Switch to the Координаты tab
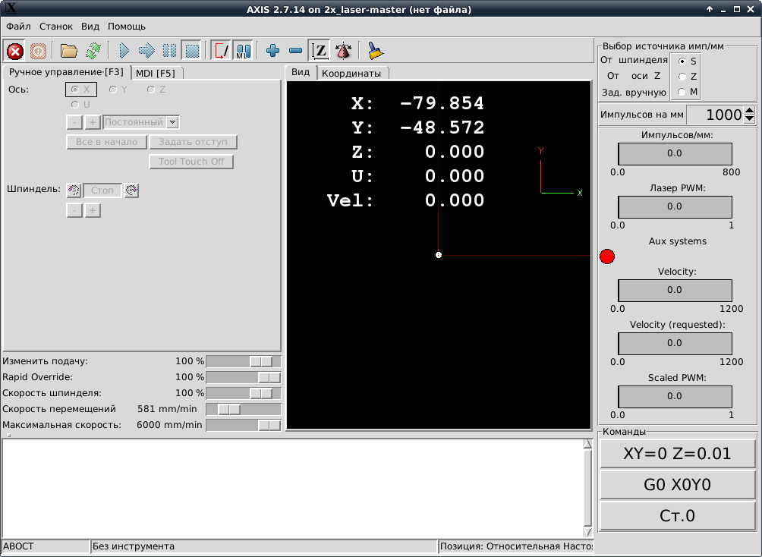Image resolution: width=762 pixels, height=557 pixels. coord(351,73)
